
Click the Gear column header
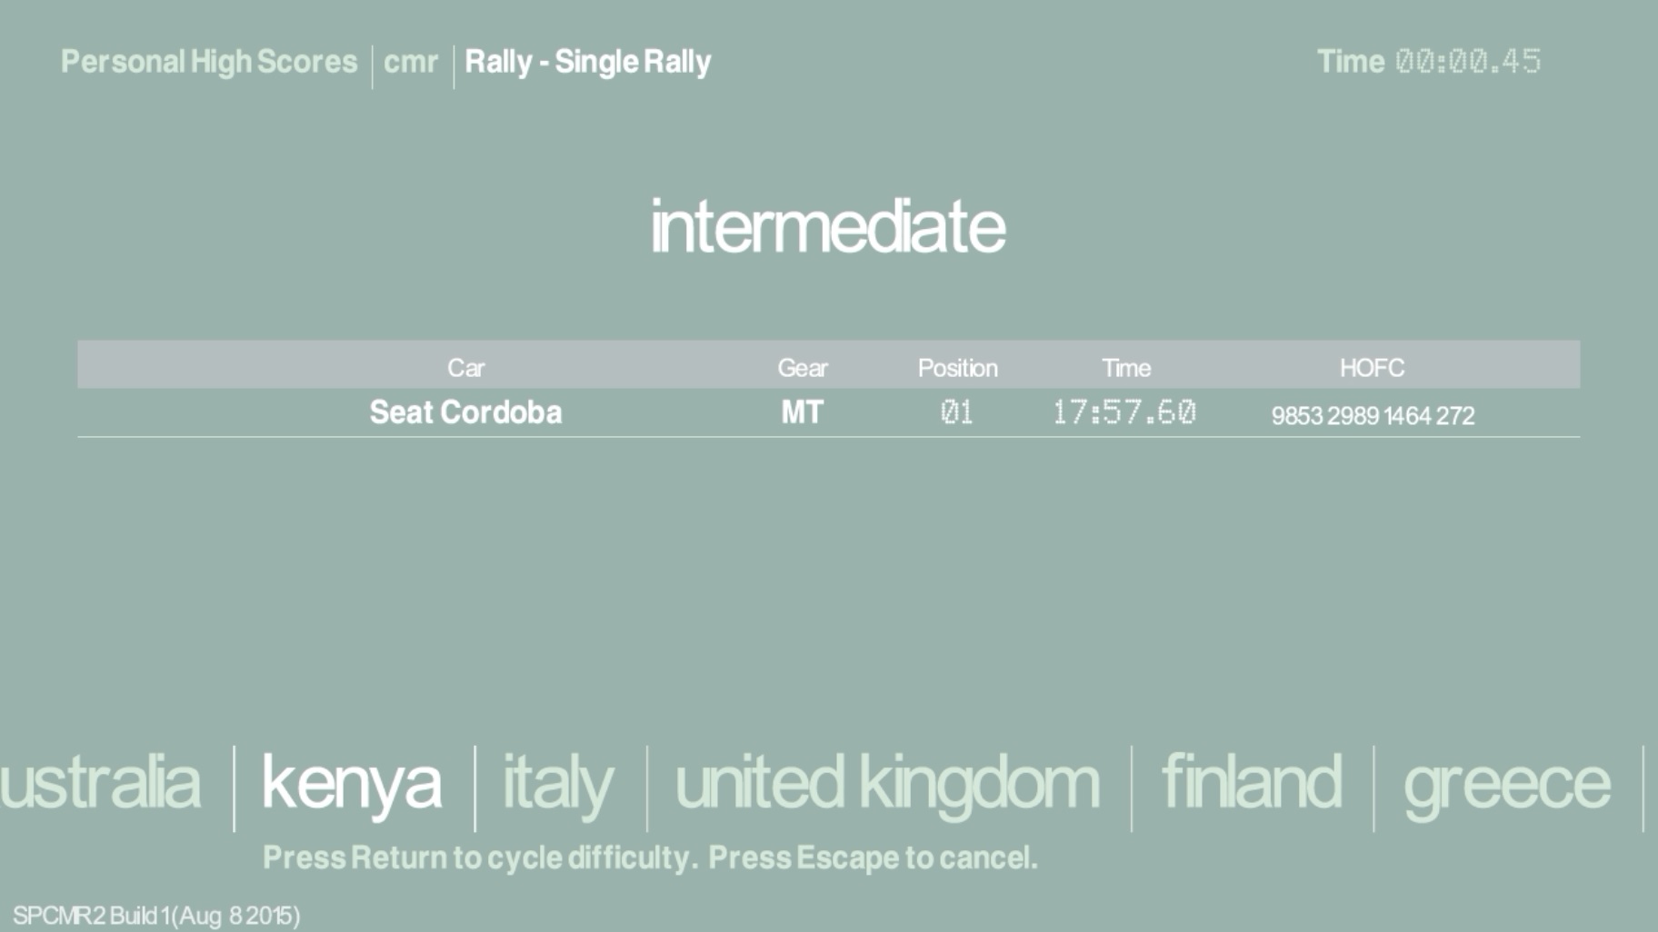click(x=802, y=368)
